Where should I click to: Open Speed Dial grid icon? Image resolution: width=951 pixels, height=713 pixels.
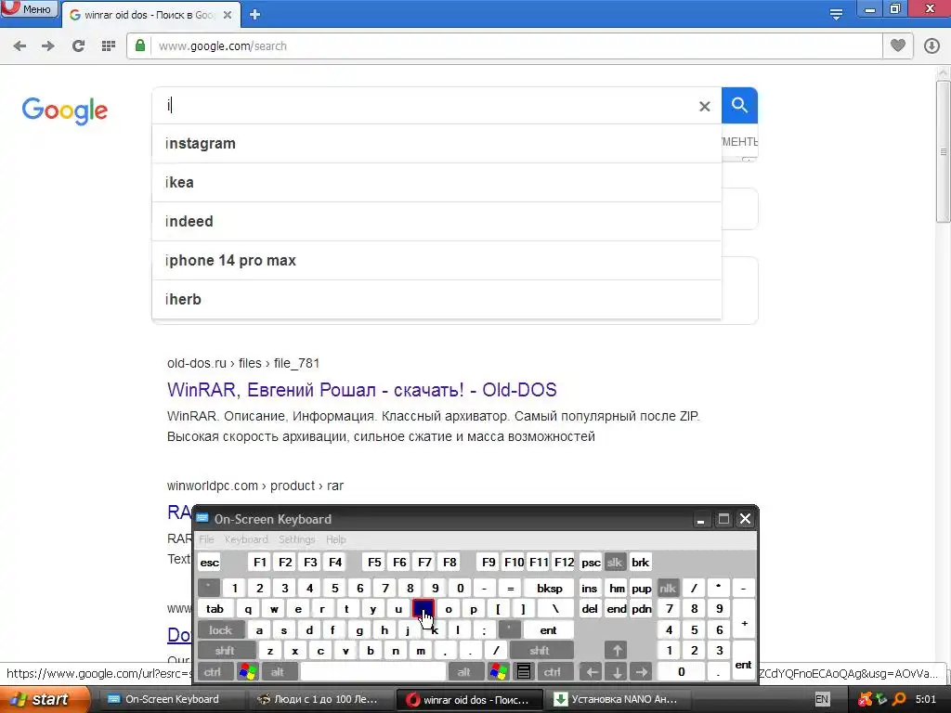coord(109,46)
